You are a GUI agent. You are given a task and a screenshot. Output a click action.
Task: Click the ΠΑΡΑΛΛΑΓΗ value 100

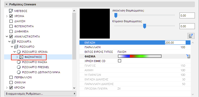[x=183, y=47]
